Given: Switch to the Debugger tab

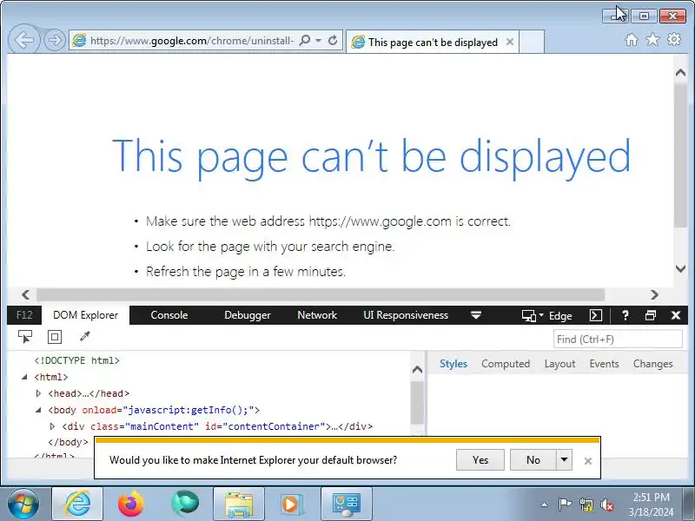Looking at the screenshot, I should pos(248,315).
